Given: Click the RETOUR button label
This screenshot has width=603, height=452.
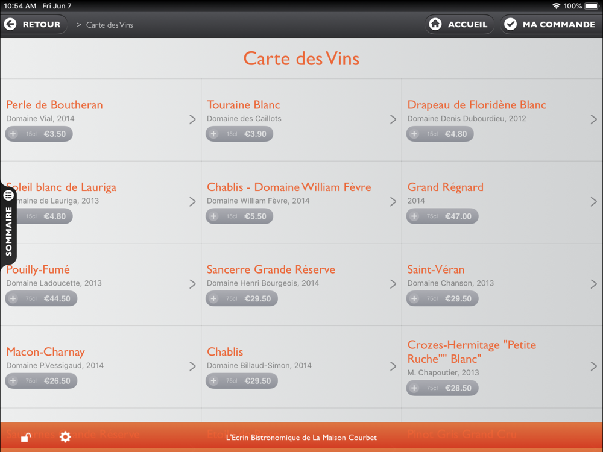Looking at the screenshot, I should click(x=42, y=24).
